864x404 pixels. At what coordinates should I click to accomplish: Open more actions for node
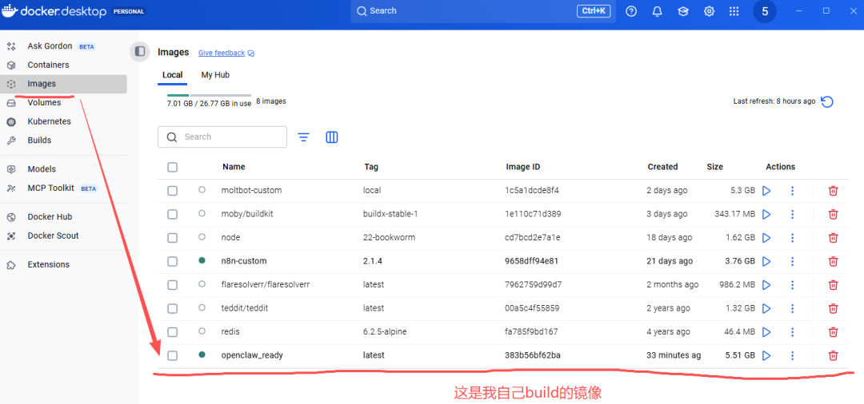coord(792,238)
